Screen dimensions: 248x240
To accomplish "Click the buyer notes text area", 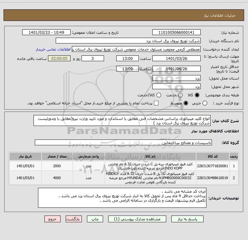I will pos(122,198).
